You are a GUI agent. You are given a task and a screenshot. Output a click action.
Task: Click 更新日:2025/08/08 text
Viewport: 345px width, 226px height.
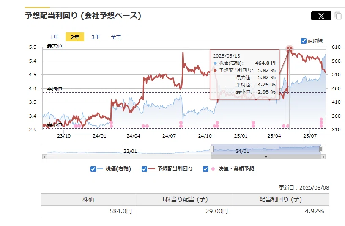(304, 187)
